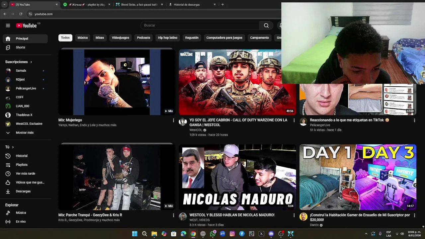Switch to the Blood Strike browser tab
Screen dimensions: 425x239
click(139, 5)
